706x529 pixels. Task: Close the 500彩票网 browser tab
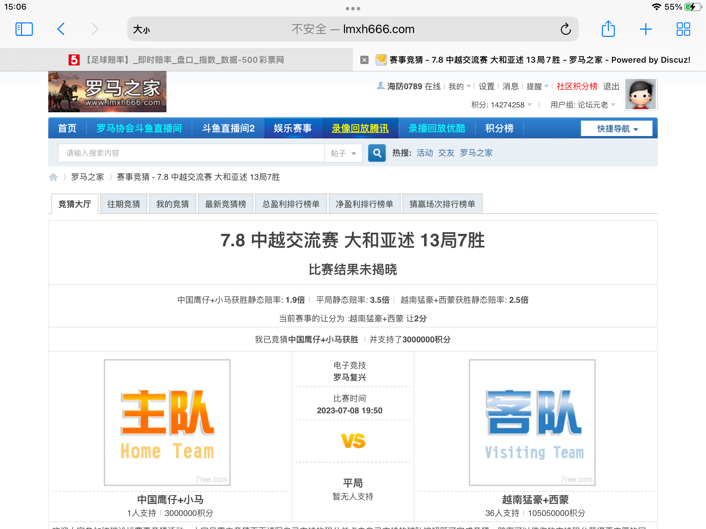[364, 60]
